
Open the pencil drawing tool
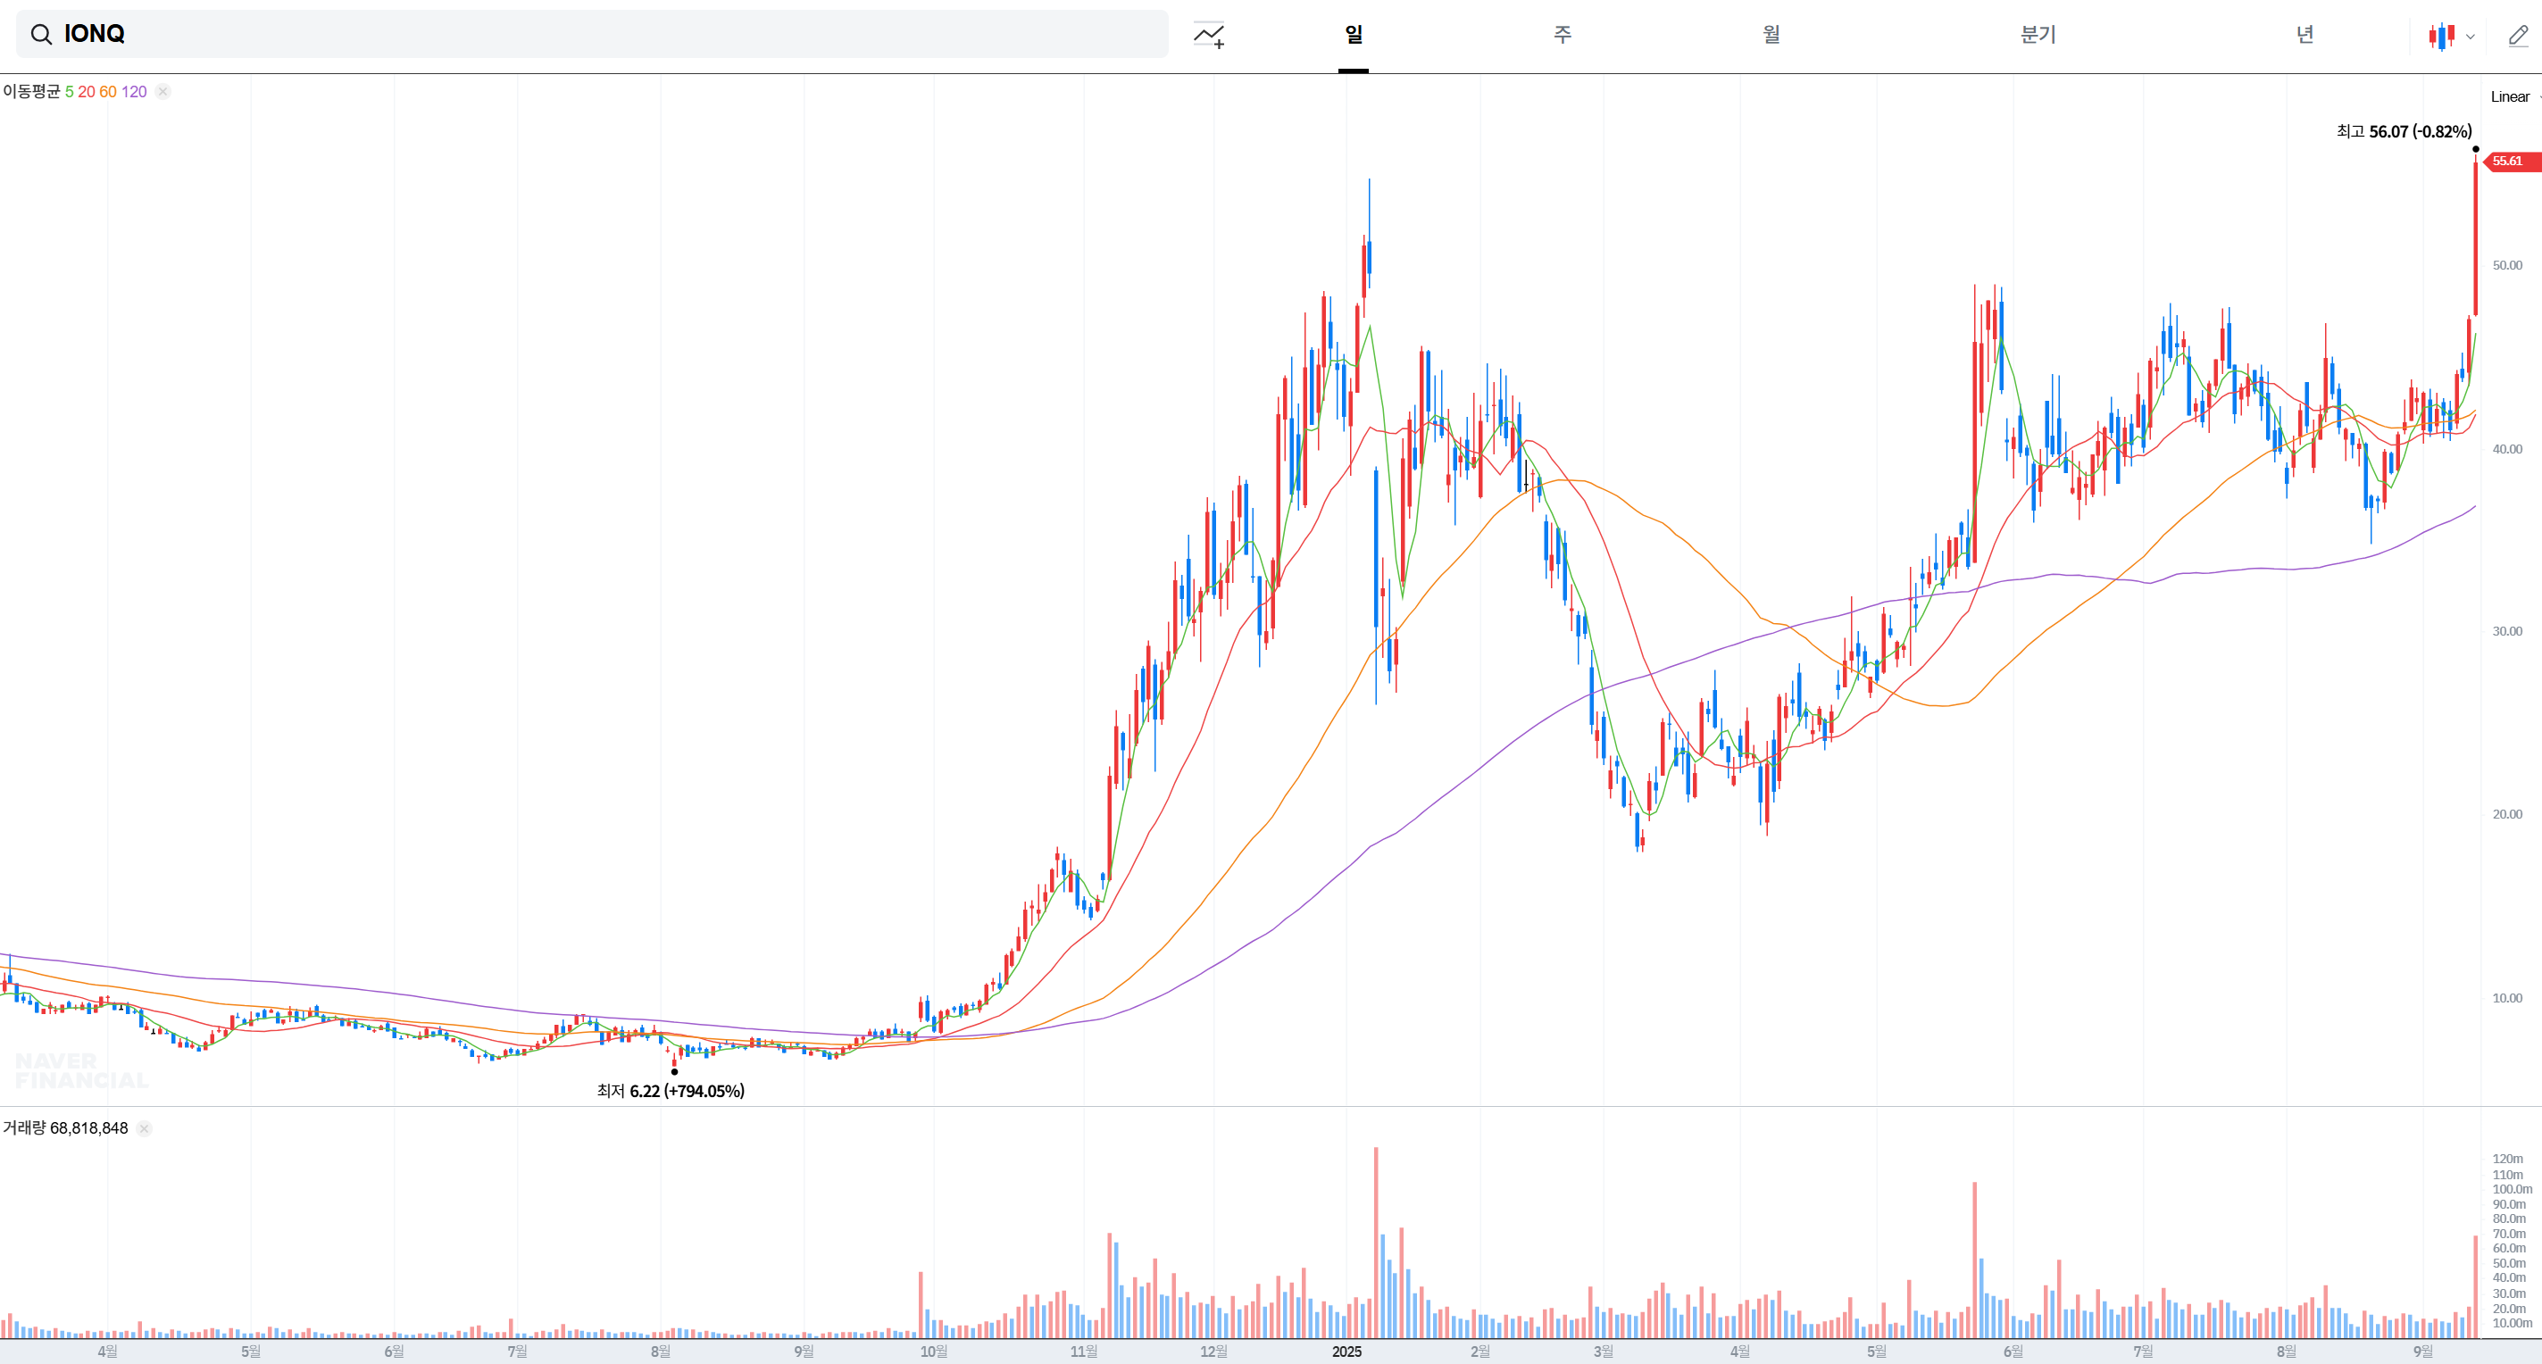tap(2517, 36)
